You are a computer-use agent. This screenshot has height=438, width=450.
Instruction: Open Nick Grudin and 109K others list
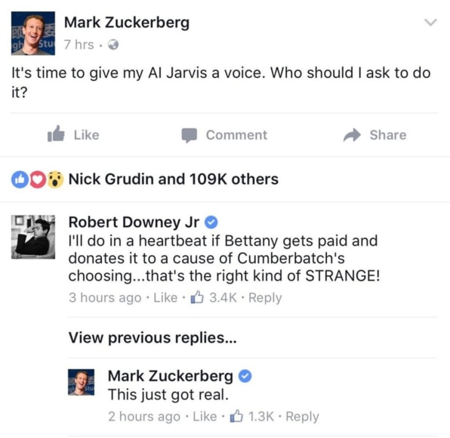pos(174,179)
